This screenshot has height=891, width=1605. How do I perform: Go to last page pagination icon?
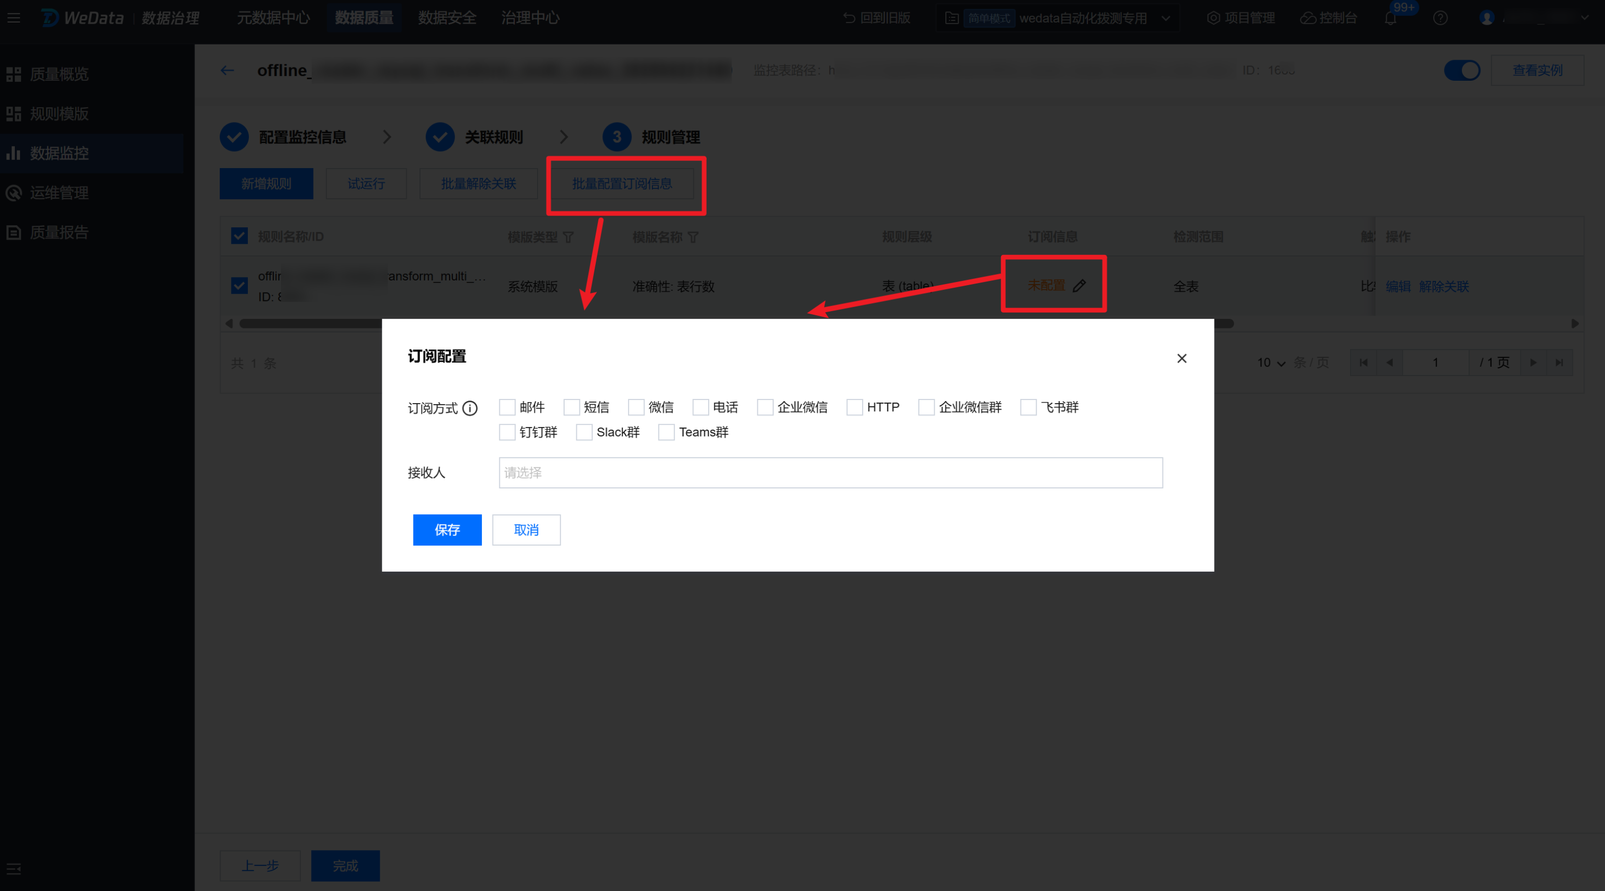(x=1559, y=363)
